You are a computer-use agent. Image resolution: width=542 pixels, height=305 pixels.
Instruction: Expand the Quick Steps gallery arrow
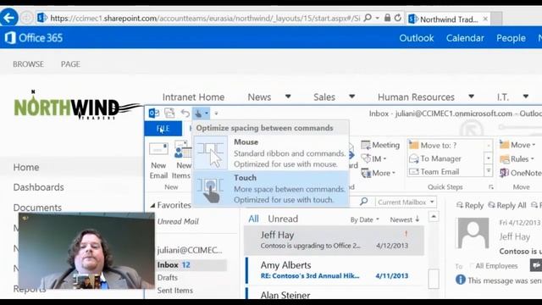488,170
